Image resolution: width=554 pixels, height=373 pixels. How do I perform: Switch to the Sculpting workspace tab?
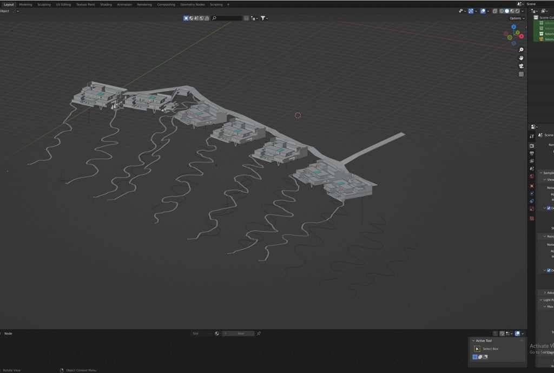point(44,4)
